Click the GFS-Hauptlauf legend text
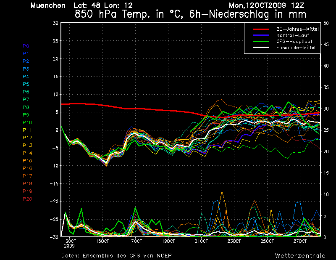Viewport: 336px width, 260px height. point(294,41)
